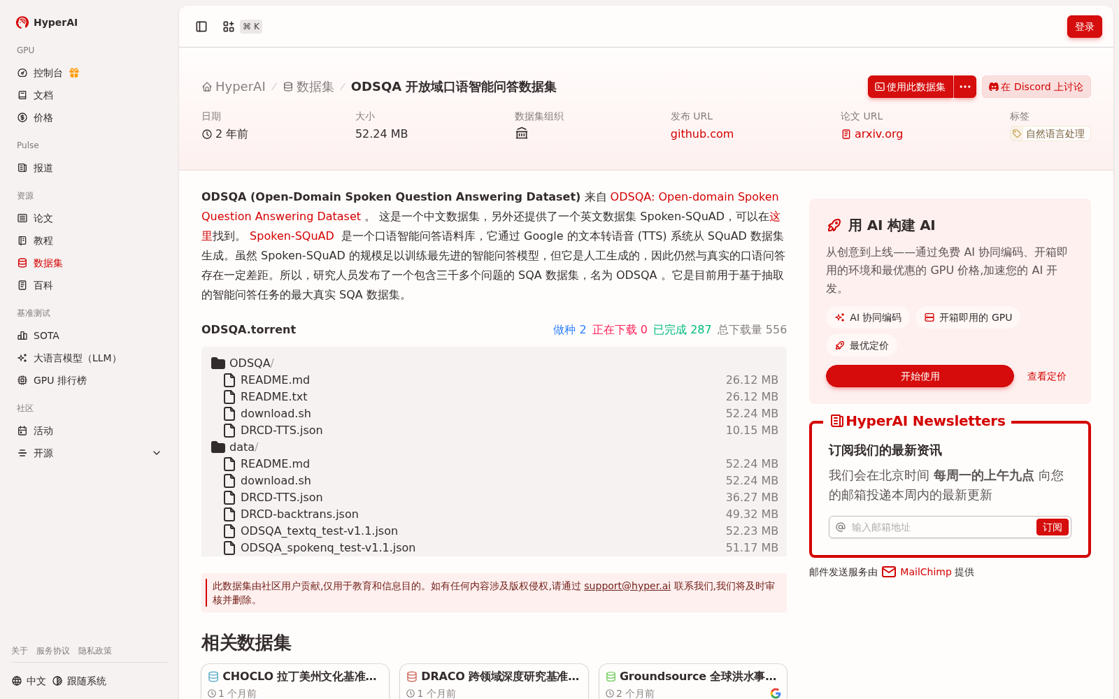This screenshot has height=699, width=1119.
Task: Open the arxiv.org paper URL
Action: [x=872, y=134]
